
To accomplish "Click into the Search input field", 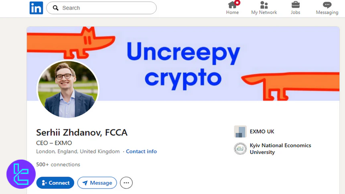I will tap(101, 8).
